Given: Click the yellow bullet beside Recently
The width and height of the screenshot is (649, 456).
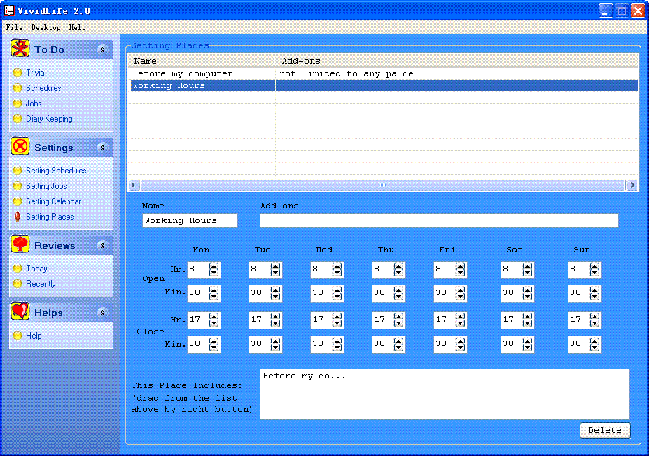Looking at the screenshot, I should click(18, 284).
